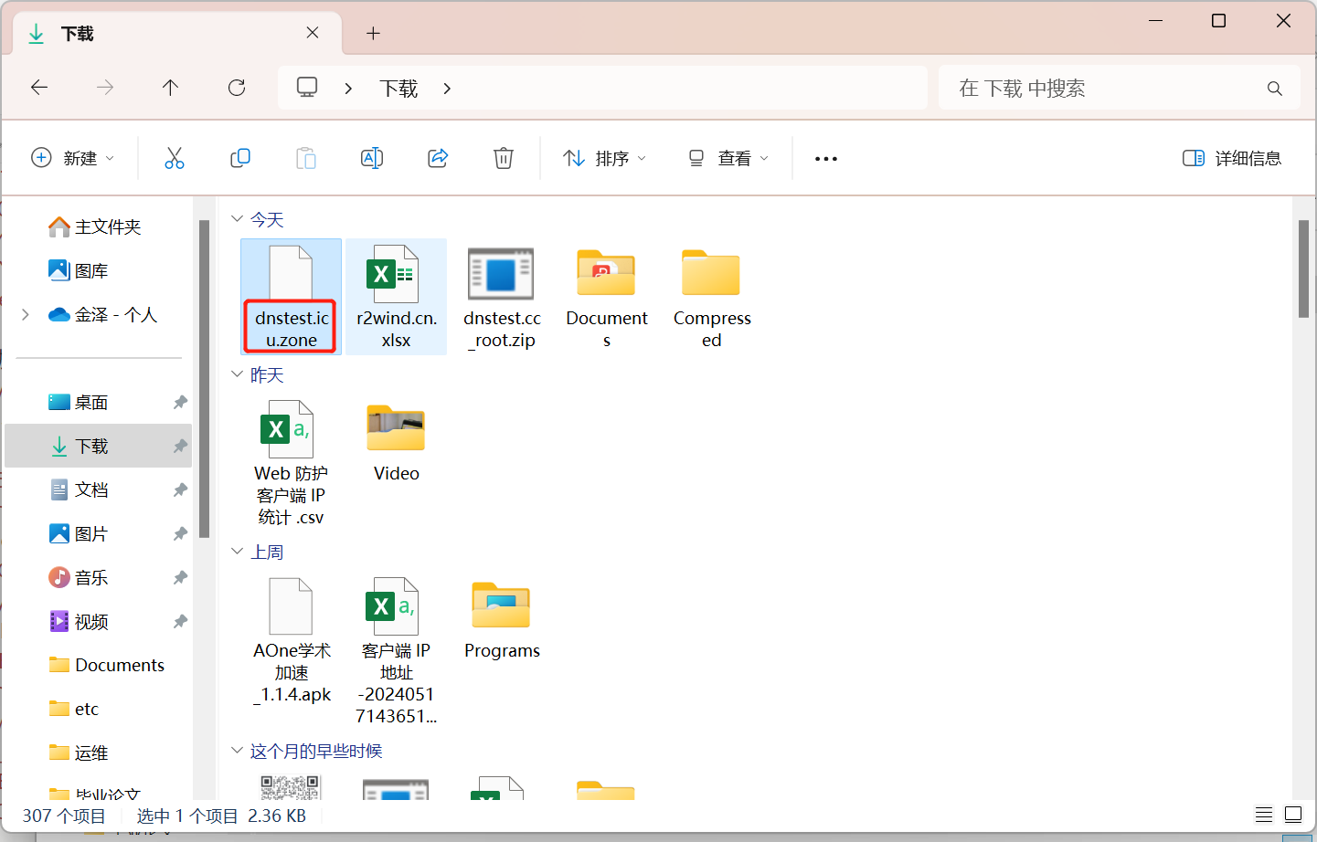The width and height of the screenshot is (1317, 842).
Task: Navigate back with the left arrow
Action: pos(39,88)
